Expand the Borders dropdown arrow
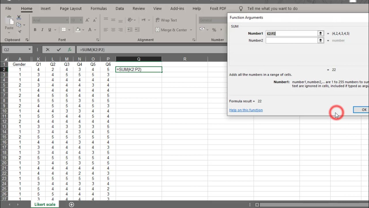 (69, 30)
